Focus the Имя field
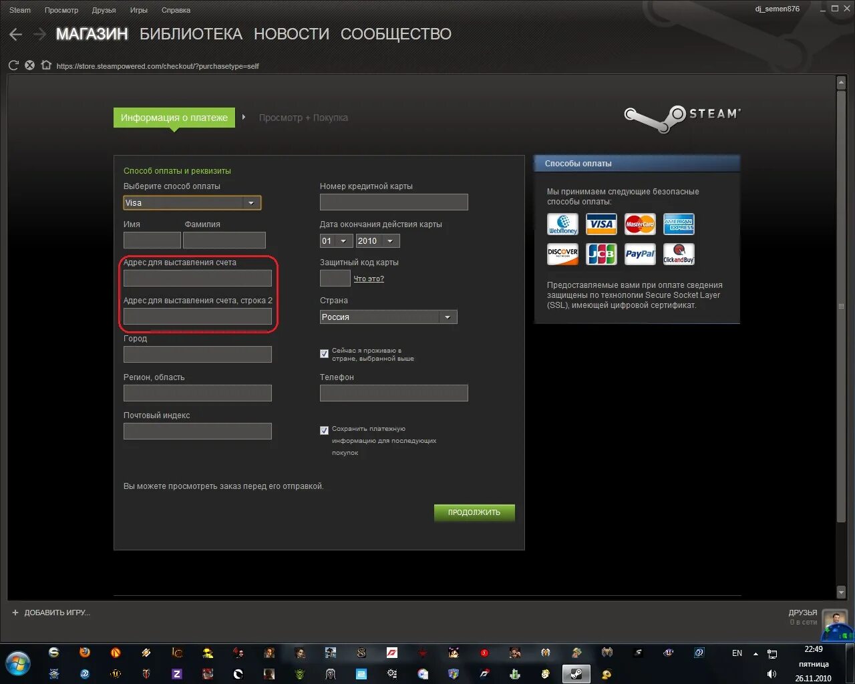This screenshot has width=855, height=684. [152, 240]
